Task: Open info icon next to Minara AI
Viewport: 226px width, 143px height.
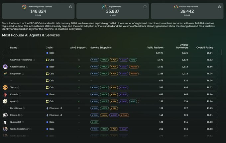Action: tap(22, 115)
